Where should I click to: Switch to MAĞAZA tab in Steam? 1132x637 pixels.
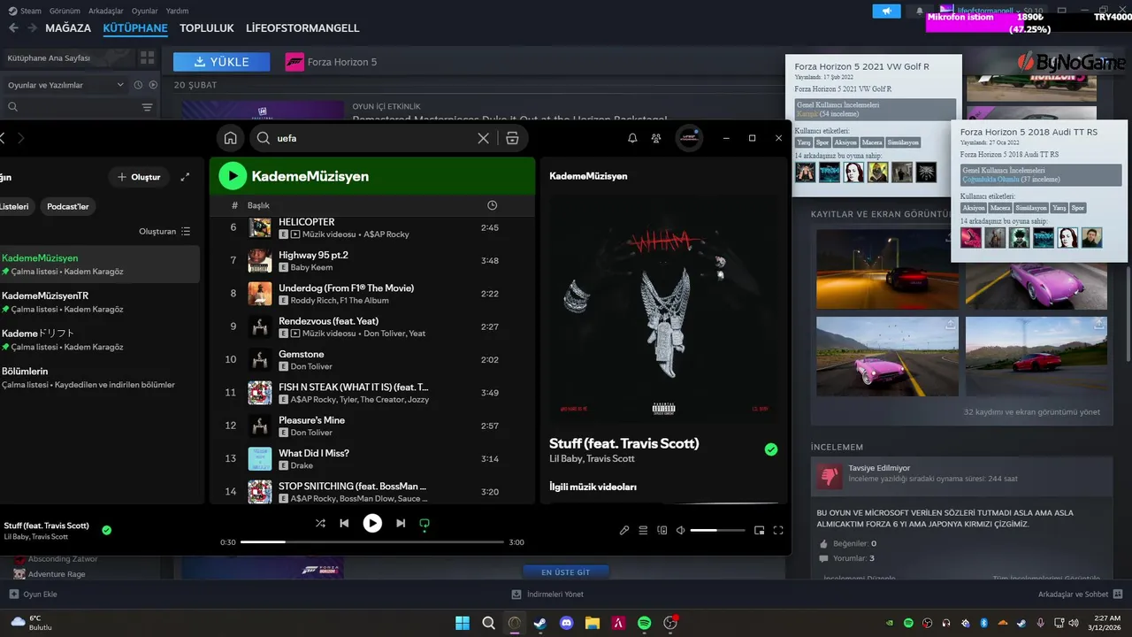(68, 28)
